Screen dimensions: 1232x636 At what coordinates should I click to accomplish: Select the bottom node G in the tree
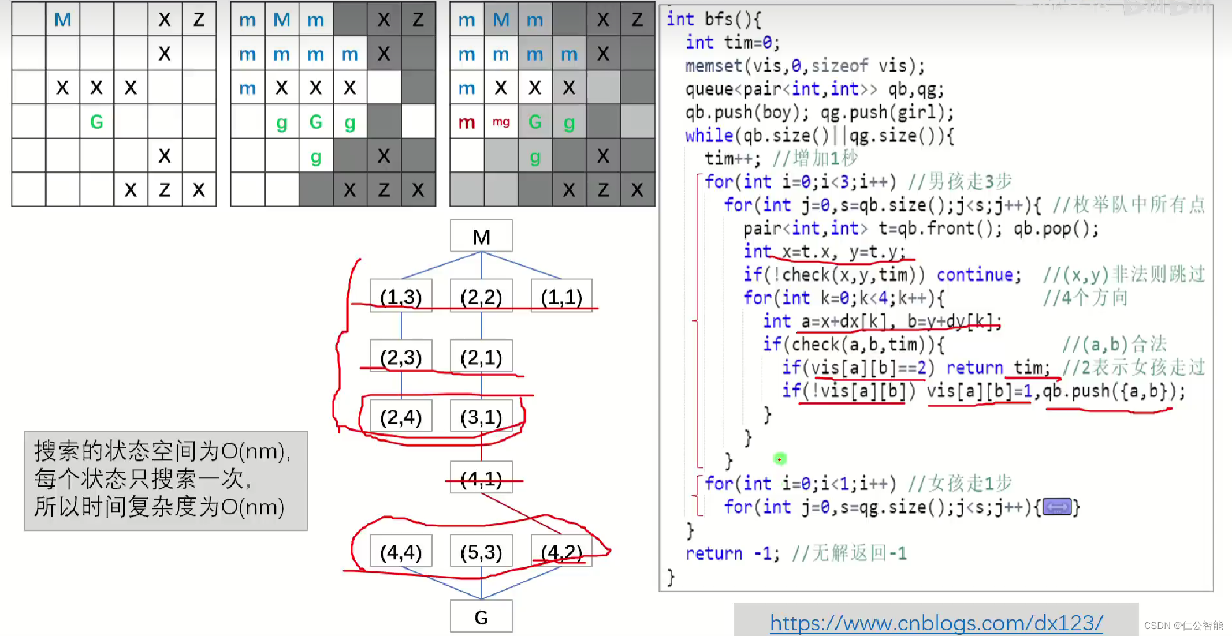coord(481,617)
